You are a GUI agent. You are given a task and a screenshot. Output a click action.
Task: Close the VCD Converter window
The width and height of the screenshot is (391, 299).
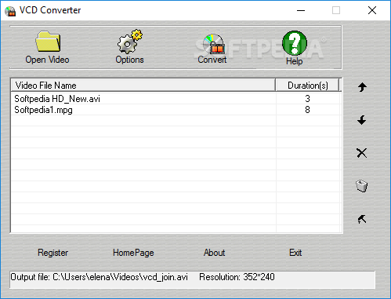(x=372, y=10)
